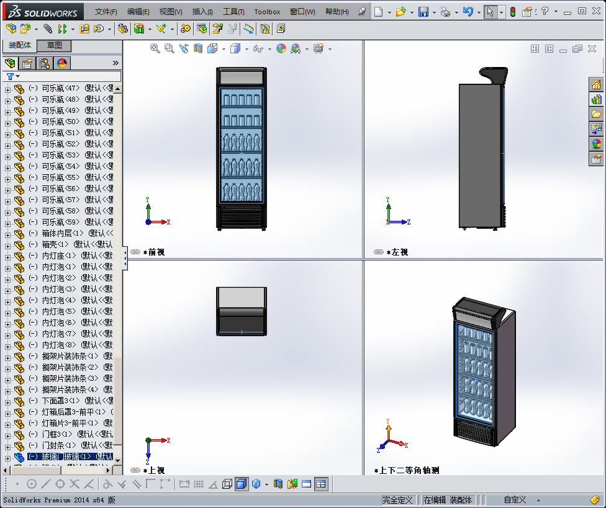Open the View Orientation dropdown arrow
Screen dimensions: 606x508
tap(224, 49)
